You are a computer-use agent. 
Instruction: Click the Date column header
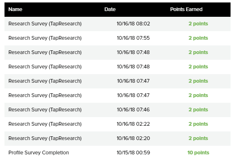[110, 9]
